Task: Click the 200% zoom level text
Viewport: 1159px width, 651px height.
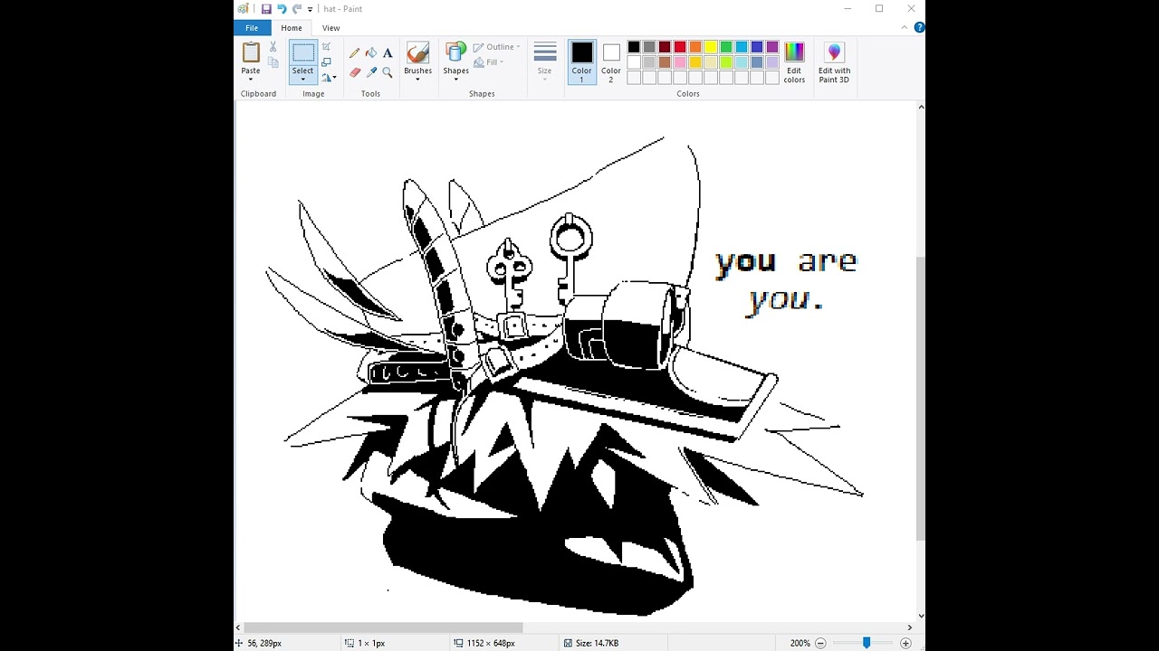Action: click(x=800, y=643)
